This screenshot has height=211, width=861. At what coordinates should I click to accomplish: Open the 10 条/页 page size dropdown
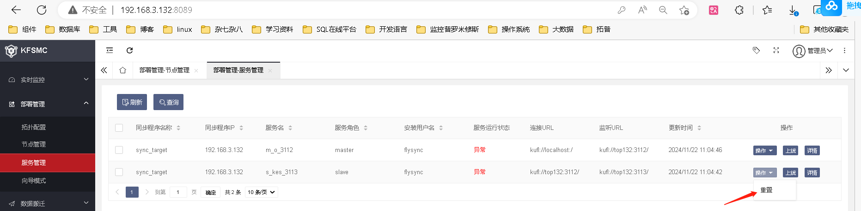[261, 192]
